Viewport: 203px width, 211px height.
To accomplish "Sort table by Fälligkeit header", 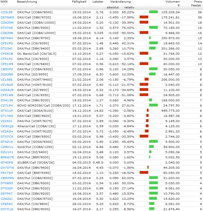I will click(x=79, y=2).
